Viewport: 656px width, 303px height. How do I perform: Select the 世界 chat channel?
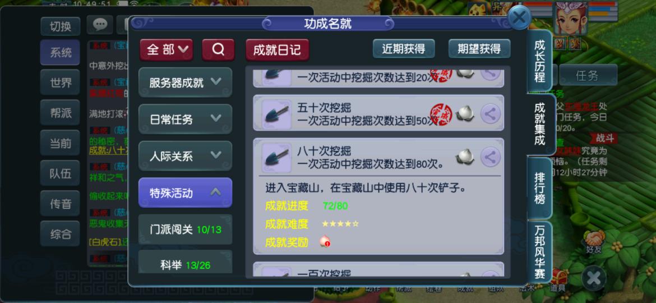(x=60, y=82)
